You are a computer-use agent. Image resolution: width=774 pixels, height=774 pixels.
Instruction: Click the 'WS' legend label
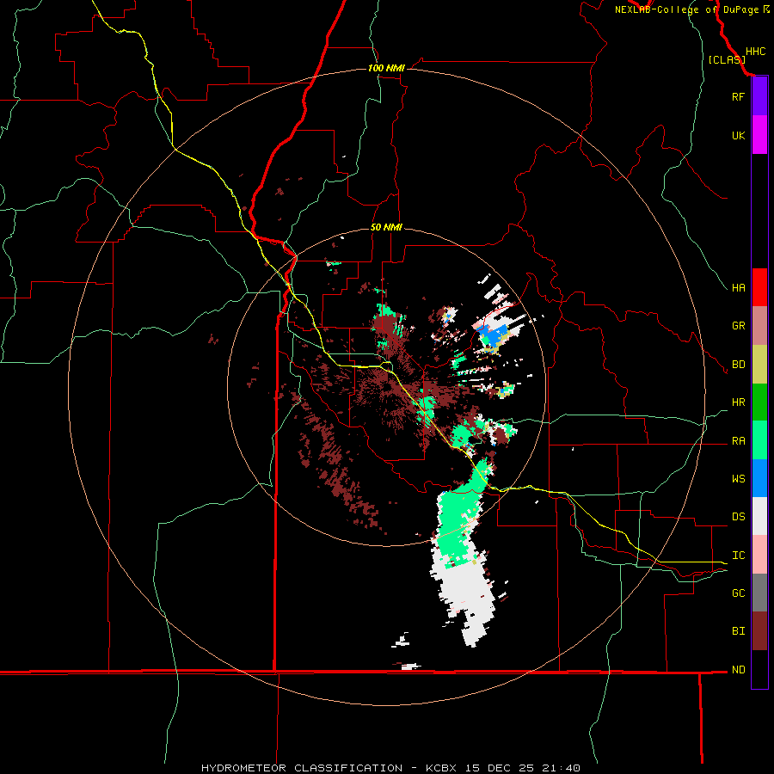pyautogui.click(x=738, y=478)
